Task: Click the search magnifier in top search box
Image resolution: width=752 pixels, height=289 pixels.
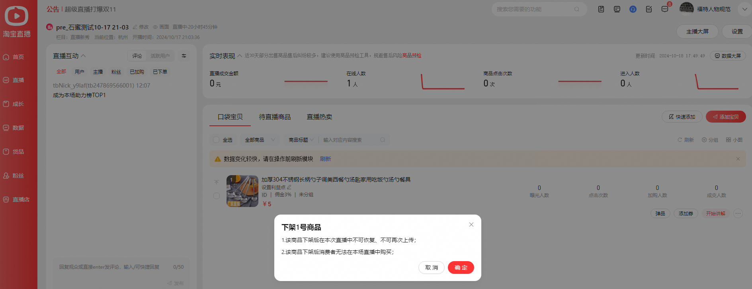Action: (577, 9)
